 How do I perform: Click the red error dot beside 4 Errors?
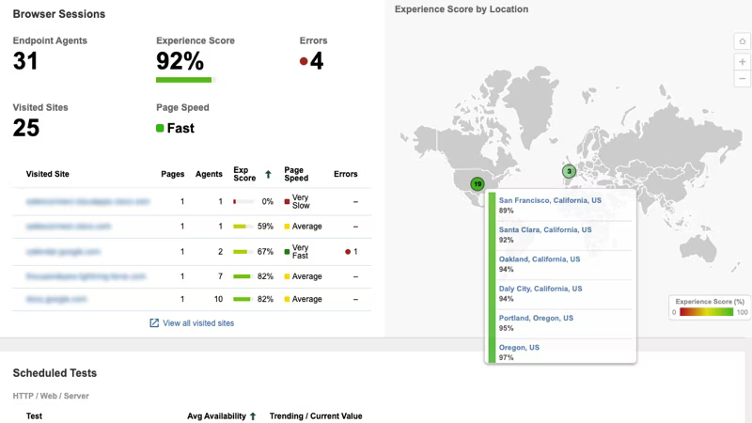pyautogui.click(x=304, y=61)
